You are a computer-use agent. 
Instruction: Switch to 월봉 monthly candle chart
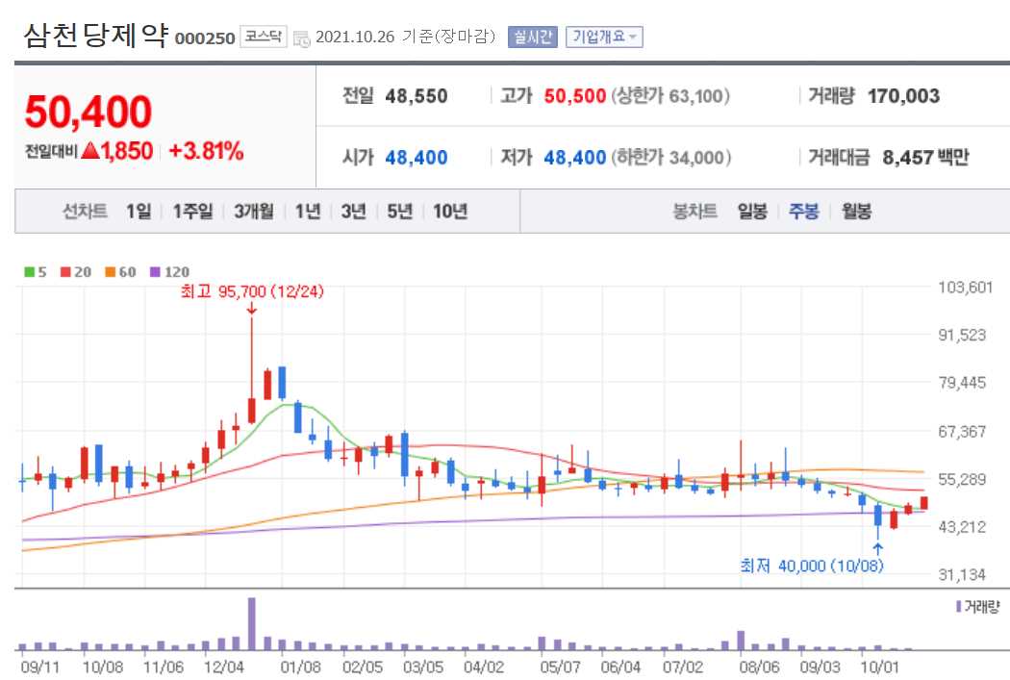click(857, 212)
